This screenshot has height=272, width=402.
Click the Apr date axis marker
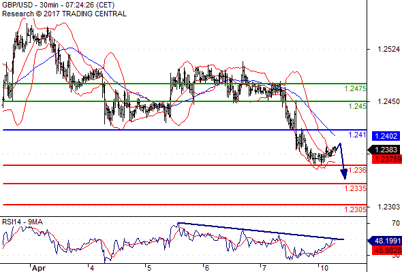point(38,268)
